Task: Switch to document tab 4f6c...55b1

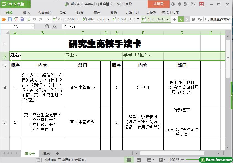Action: click(x=67, y=19)
